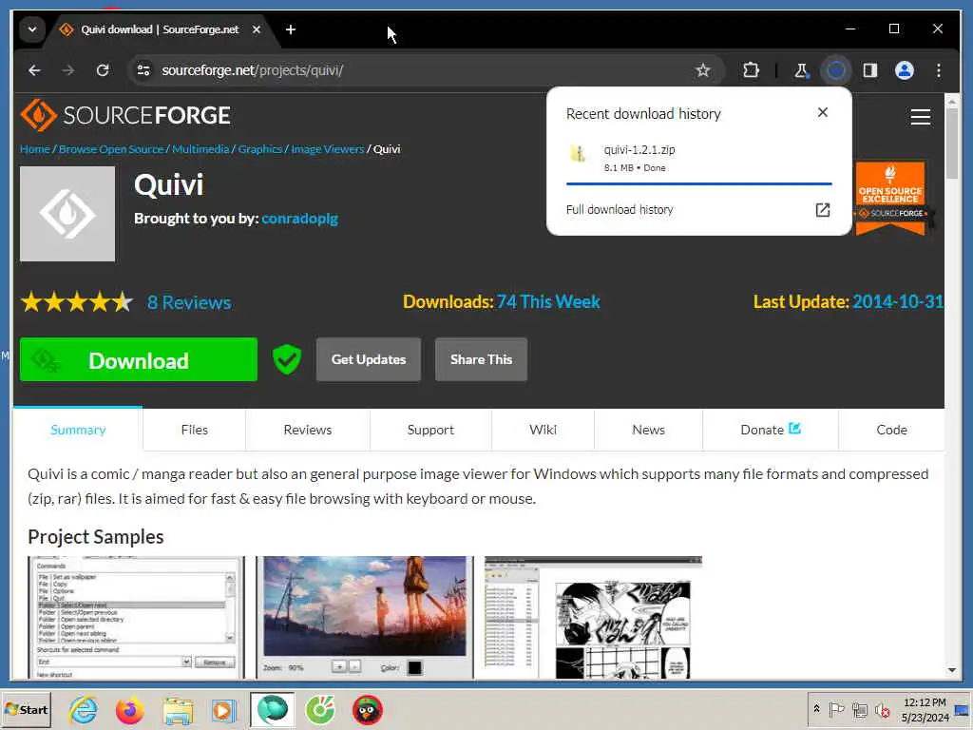Image resolution: width=973 pixels, height=730 pixels.
Task: Open Browse Open Source breadcrumb
Action: [111, 149]
